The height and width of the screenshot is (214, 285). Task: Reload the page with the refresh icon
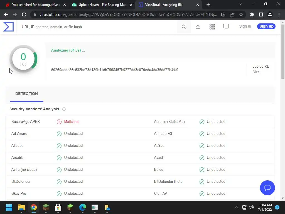click(24, 14)
